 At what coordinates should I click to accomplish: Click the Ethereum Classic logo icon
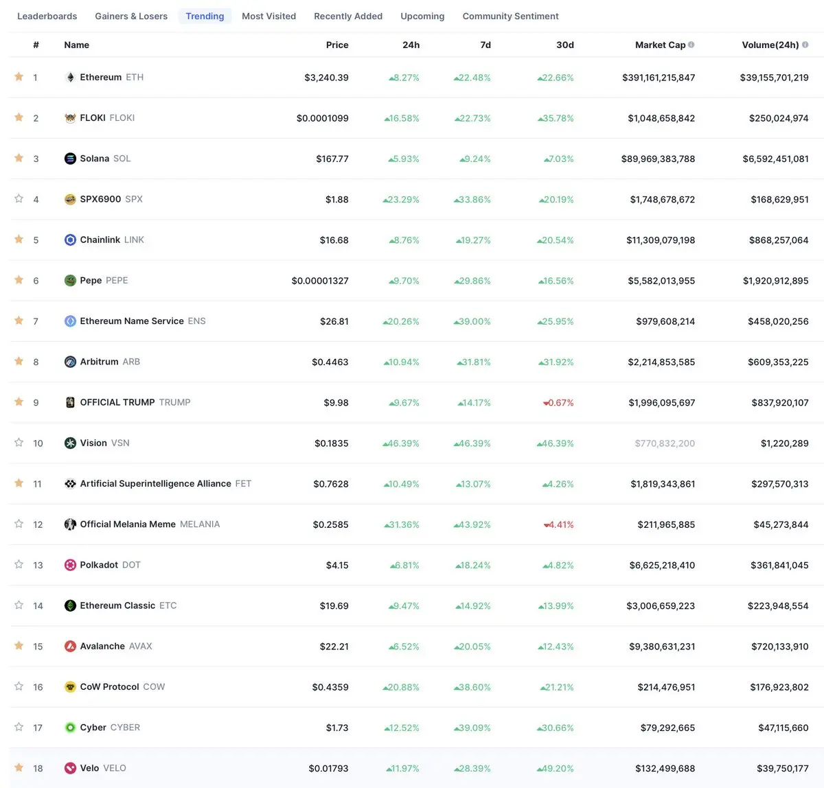[x=70, y=605]
